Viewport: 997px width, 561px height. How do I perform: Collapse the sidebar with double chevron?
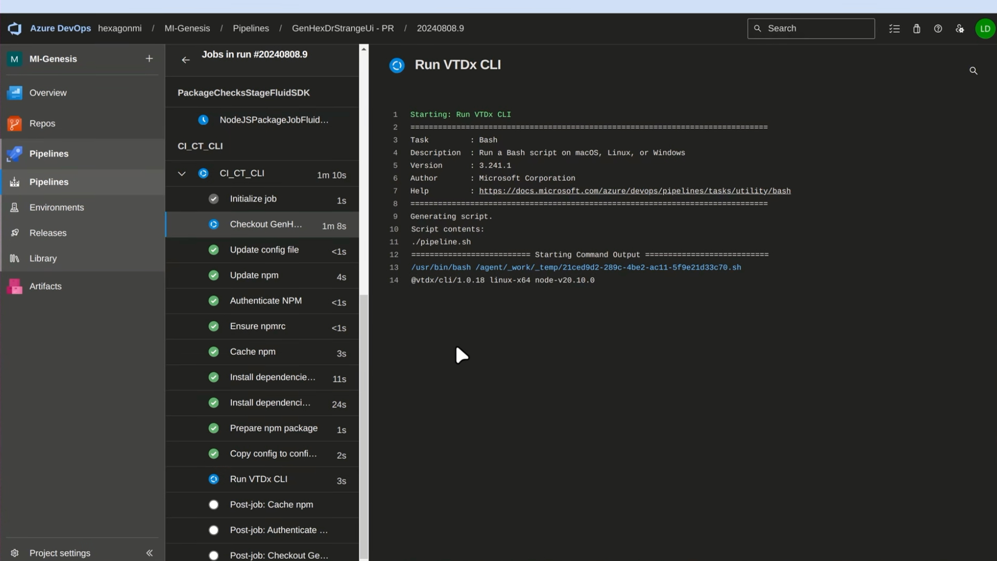(150, 553)
